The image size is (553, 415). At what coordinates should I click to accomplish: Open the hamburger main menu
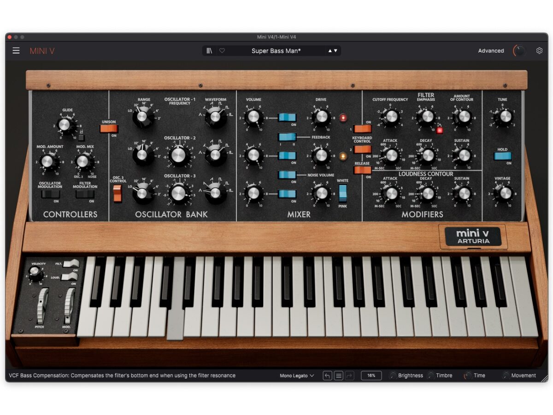pos(16,51)
